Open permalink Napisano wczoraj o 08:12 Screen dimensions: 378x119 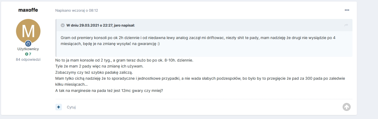point(77,10)
